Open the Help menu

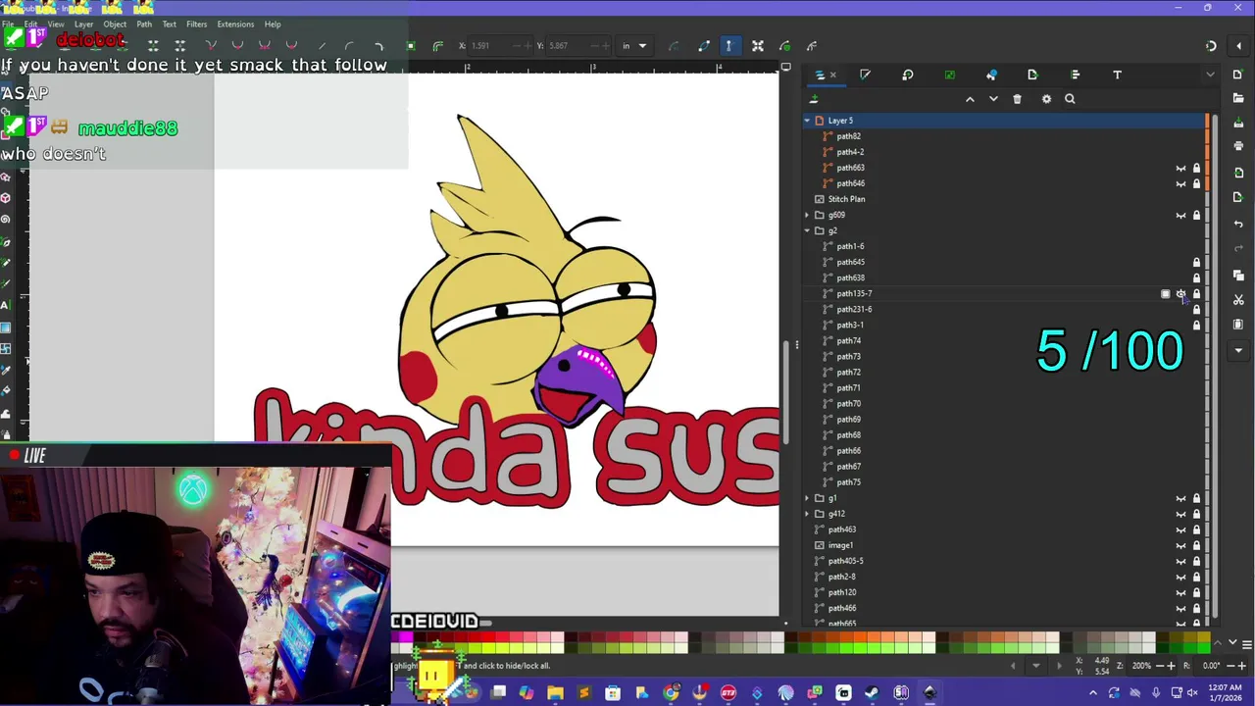[x=273, y=25]
